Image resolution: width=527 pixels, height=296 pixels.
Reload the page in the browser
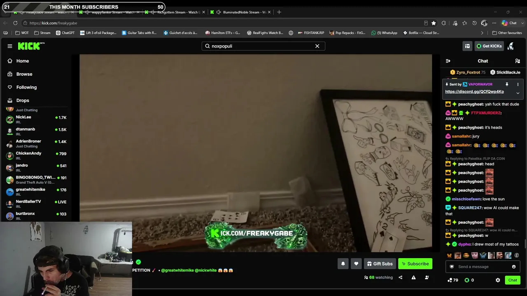(15, 23)
